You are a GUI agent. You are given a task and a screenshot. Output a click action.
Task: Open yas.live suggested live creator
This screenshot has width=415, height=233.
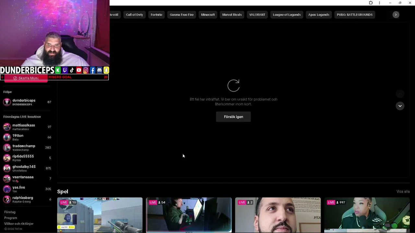click(x=27, y=189)
